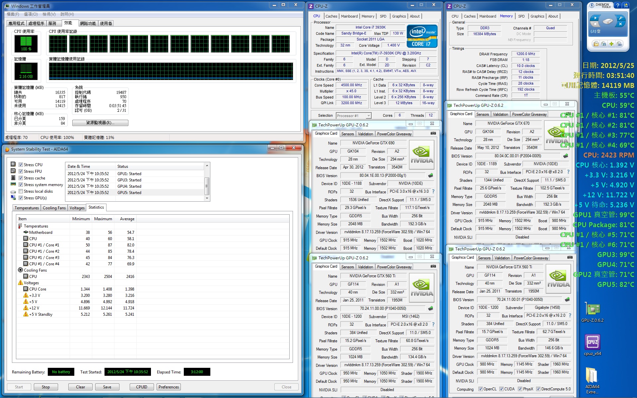637x398 pixels.
Task: Toggle OpenCL checkbox in Gigabyte GTX 560 Ti GPU-Z
Action: click(480, 389)
